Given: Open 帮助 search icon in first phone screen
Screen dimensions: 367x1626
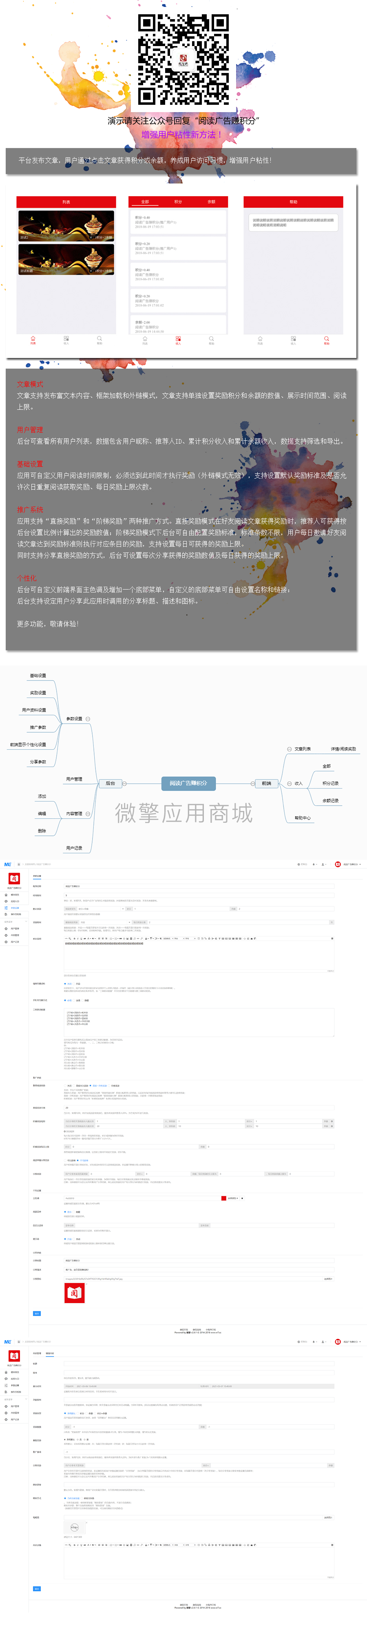Looking at the screenshot, I should tap(99, 340).
